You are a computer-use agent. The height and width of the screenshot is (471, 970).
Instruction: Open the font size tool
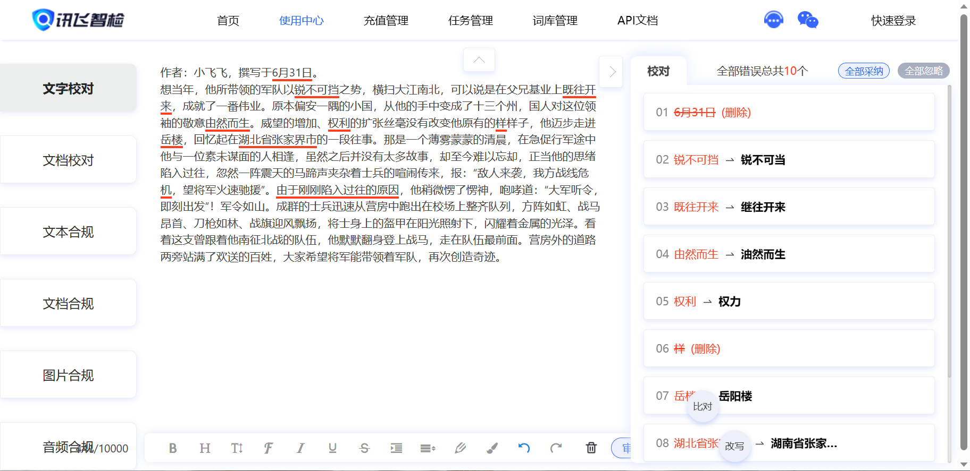(237, 448)
